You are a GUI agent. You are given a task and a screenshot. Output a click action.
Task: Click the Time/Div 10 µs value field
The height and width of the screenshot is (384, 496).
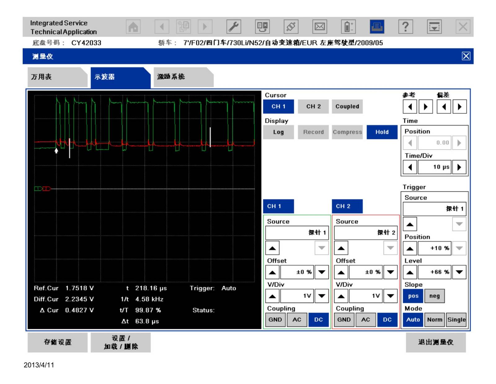click(x=434, y=167)
